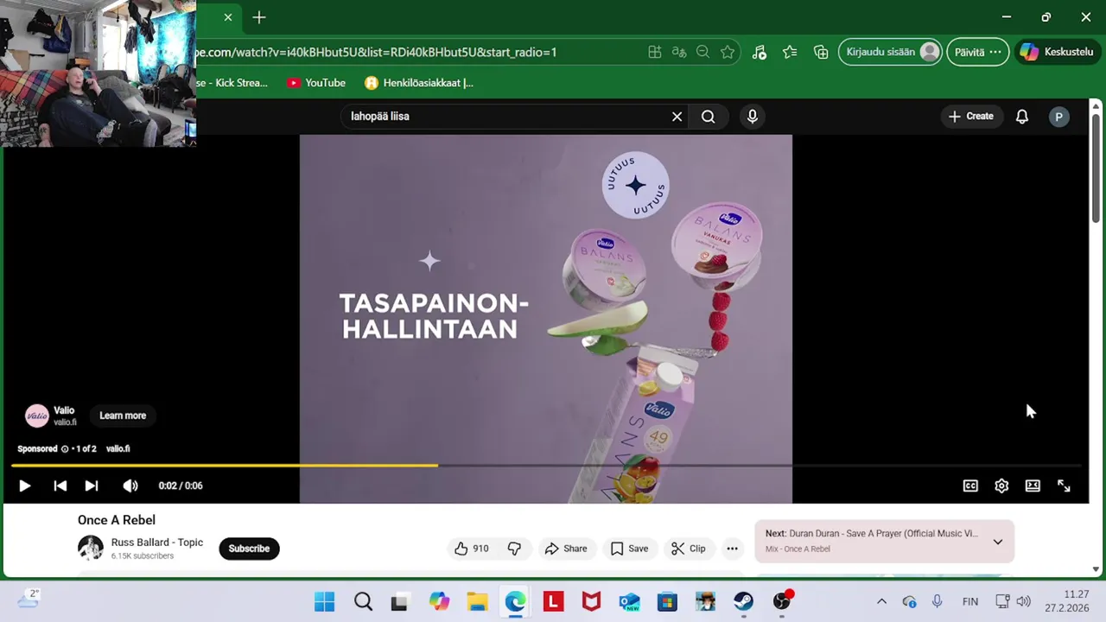Expand the Mix - Once A Rebel queue

coord(997,542)
